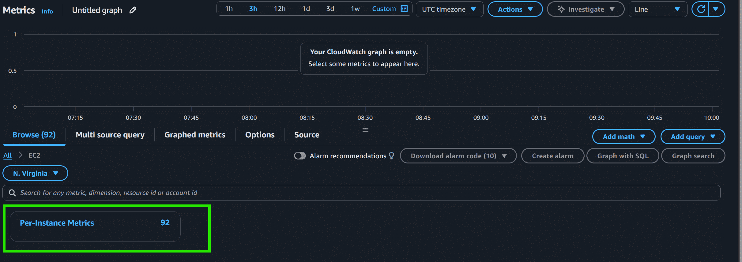Open the Custom time range calendar icon
The width and height of the screenshot is (742, 262).
coord(404,9)
